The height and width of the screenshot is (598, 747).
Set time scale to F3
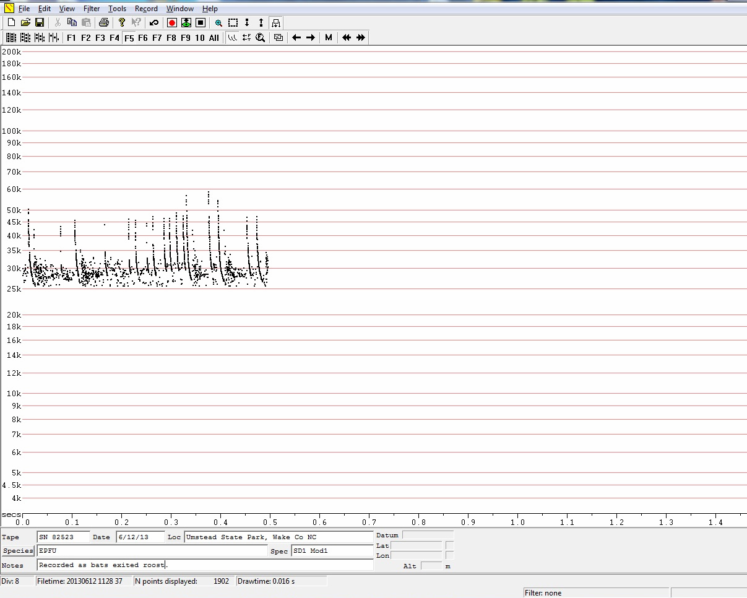pos(100,38)
